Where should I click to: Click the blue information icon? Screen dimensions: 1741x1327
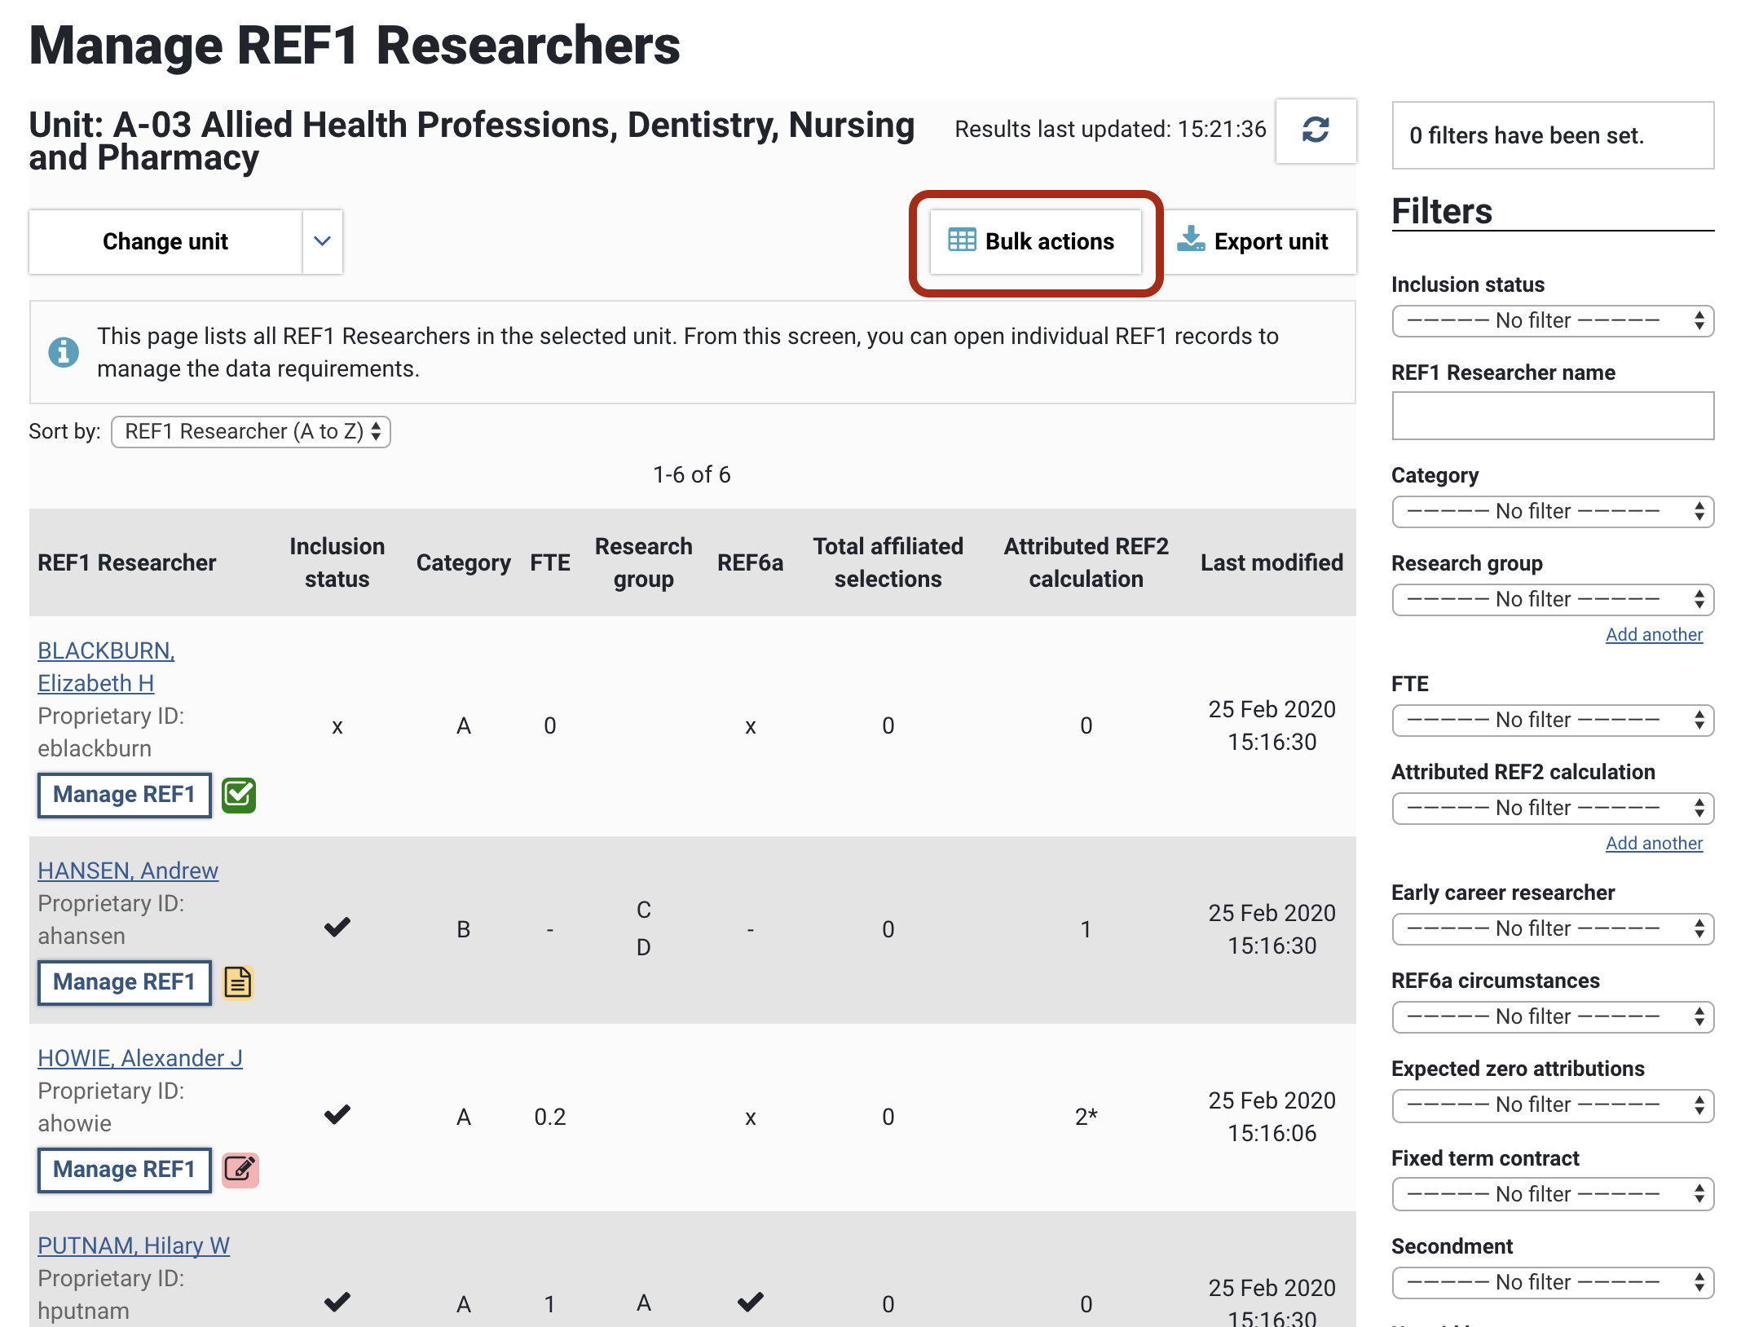click(64, 352)
